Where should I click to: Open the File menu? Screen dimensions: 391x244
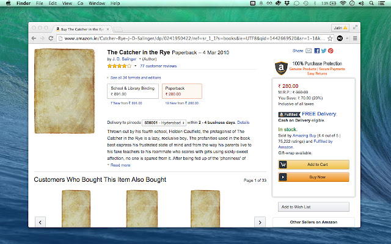point(40,3)
